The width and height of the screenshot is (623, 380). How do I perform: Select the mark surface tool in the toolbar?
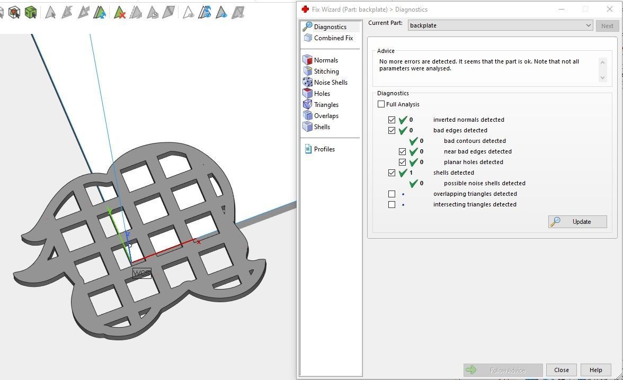[84, 12]
